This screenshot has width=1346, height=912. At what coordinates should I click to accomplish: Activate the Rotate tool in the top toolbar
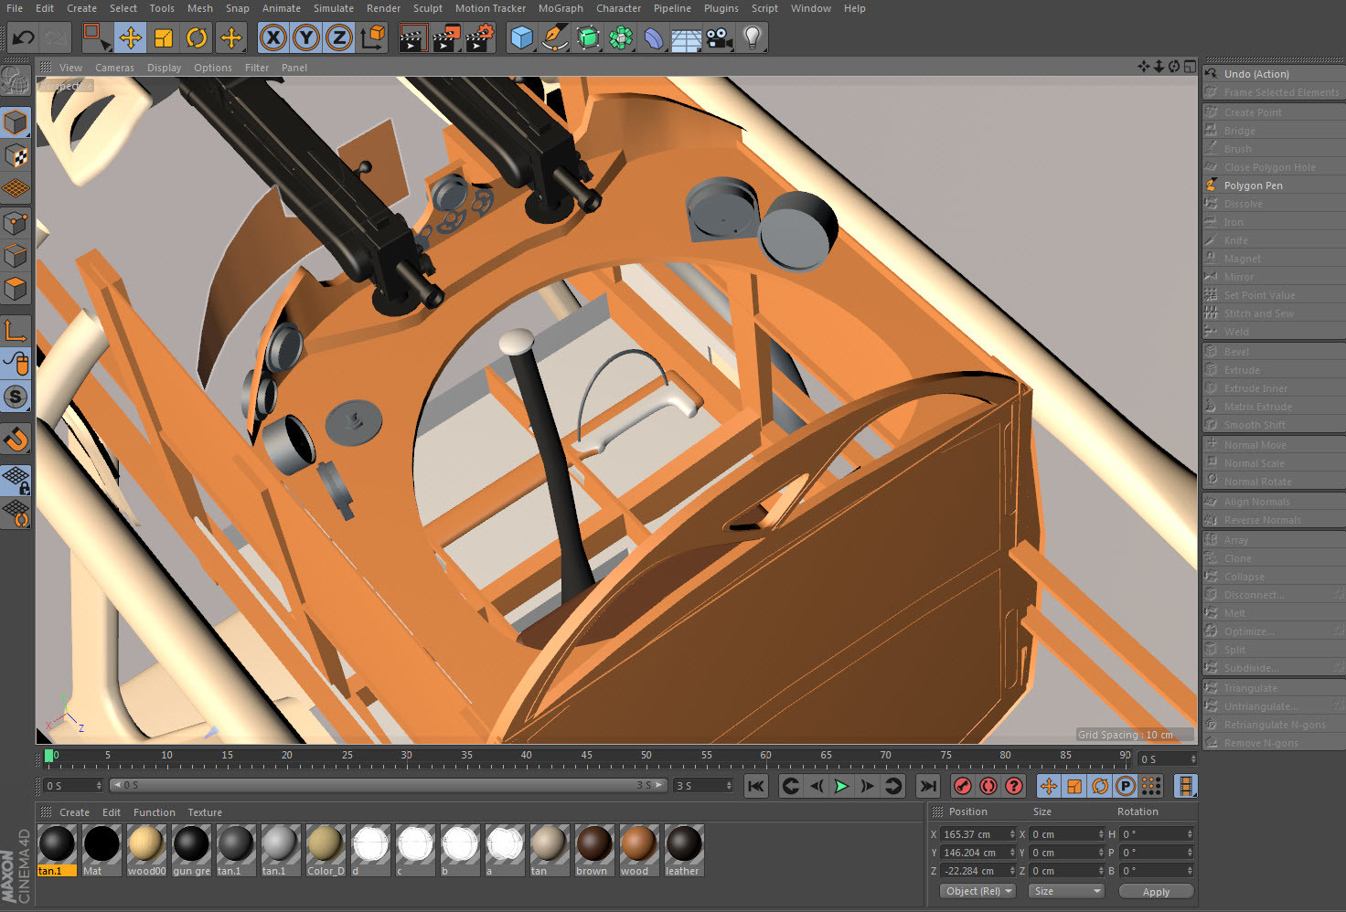197,37
